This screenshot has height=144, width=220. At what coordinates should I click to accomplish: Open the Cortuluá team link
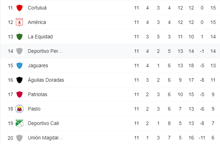tap(37, 8)
